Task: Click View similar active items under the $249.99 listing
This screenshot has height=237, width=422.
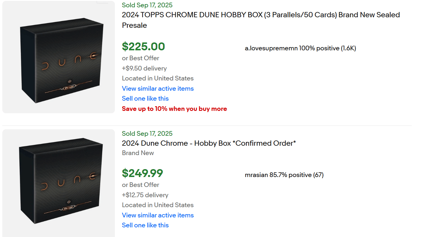Action: (x=158, y=215)
